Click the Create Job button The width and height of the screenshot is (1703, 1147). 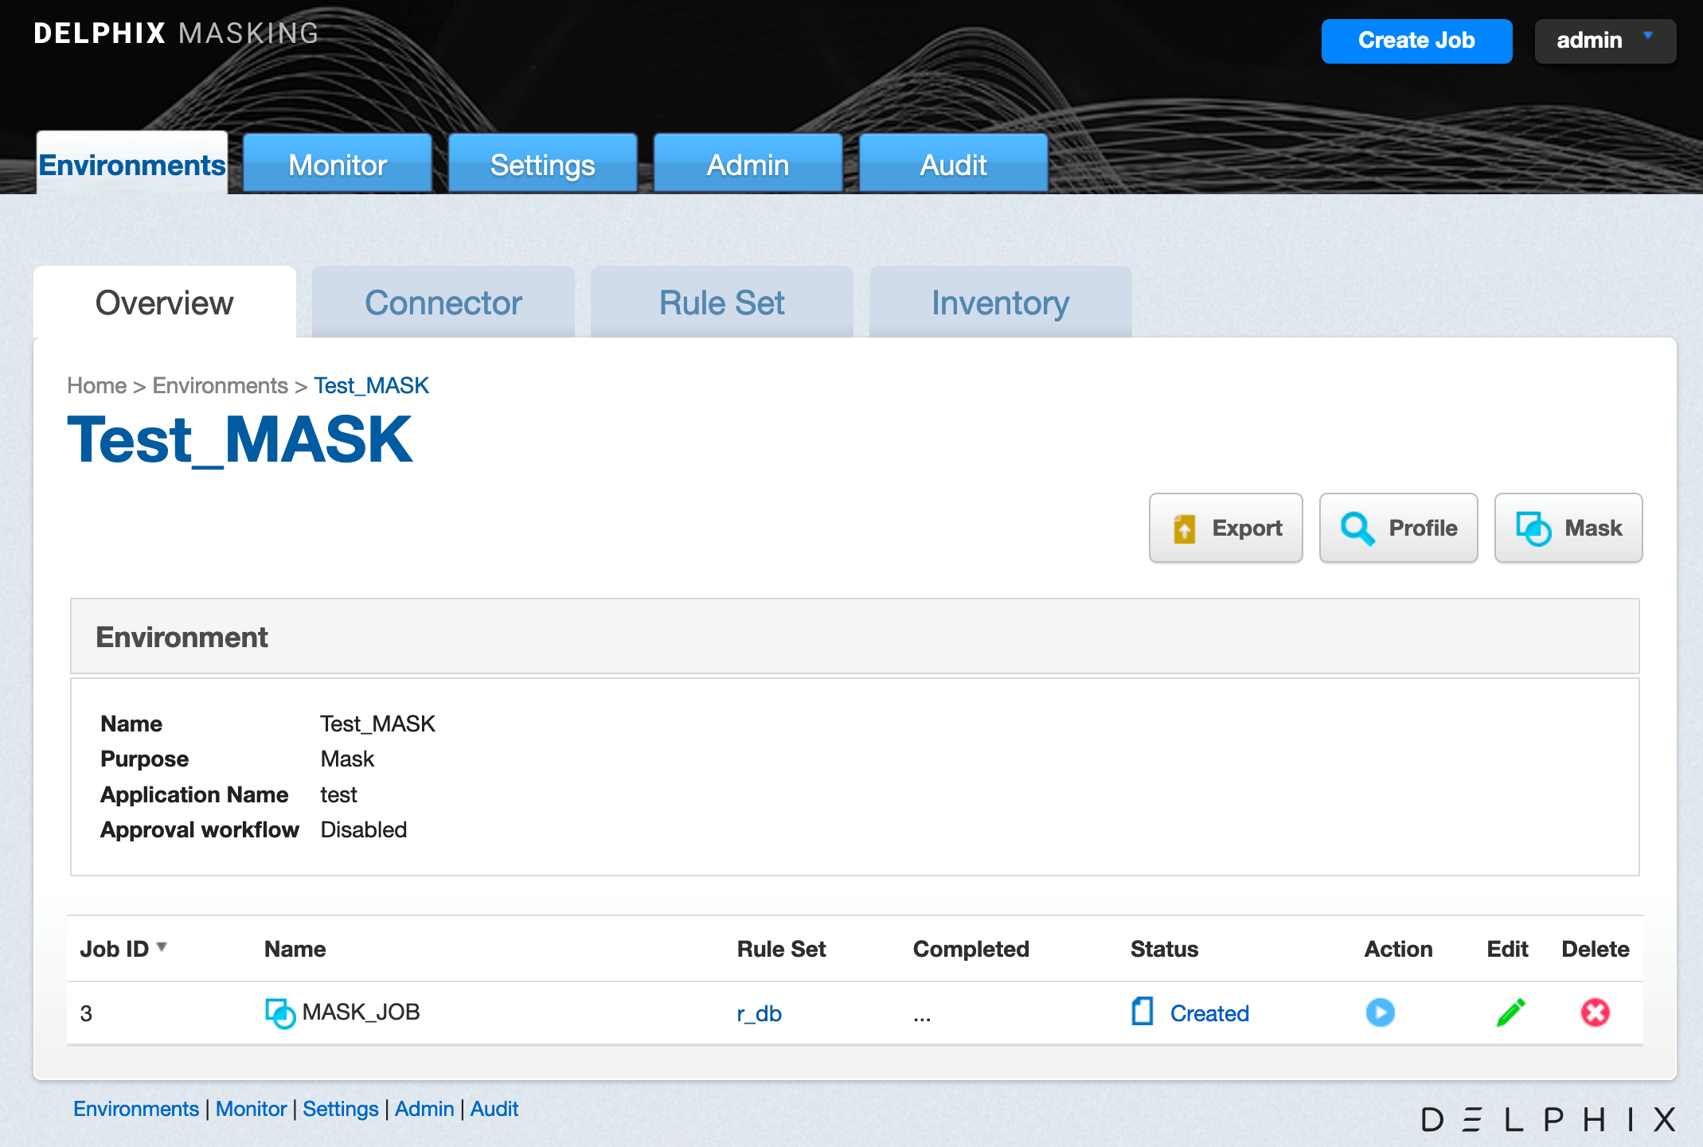point(1416,41)
